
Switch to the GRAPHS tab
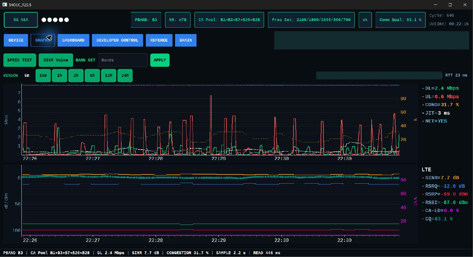43,40
